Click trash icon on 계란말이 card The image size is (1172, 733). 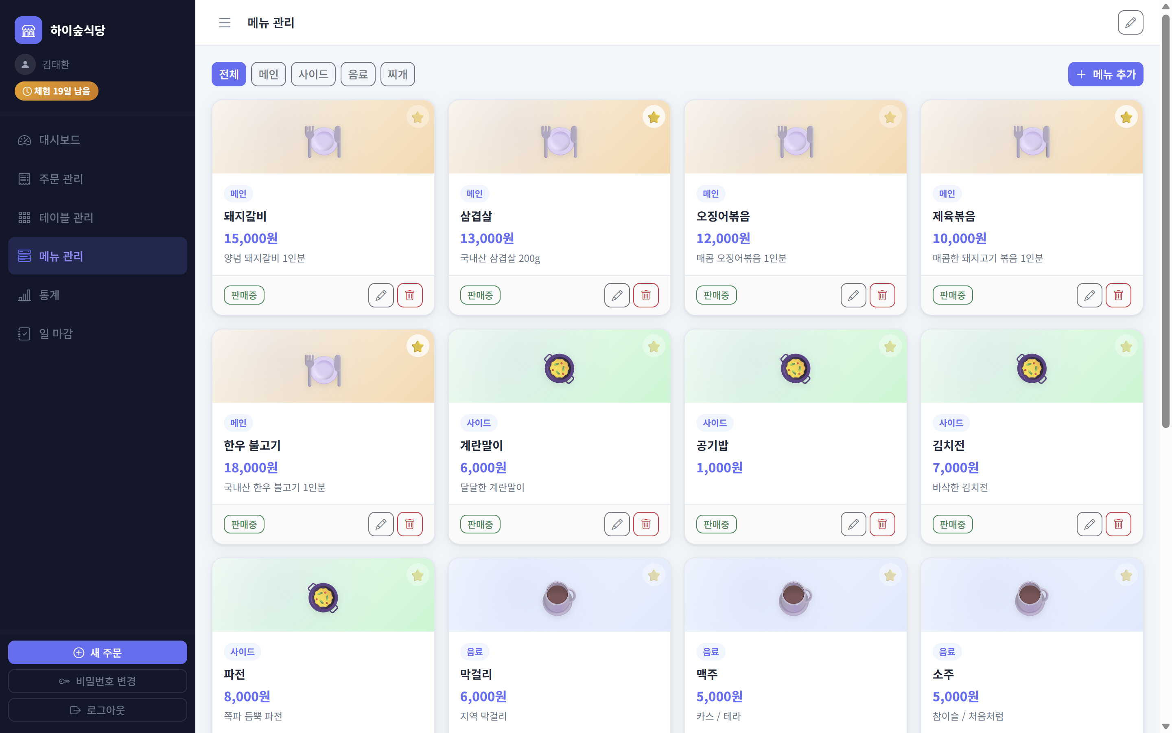tap(645, 524)
